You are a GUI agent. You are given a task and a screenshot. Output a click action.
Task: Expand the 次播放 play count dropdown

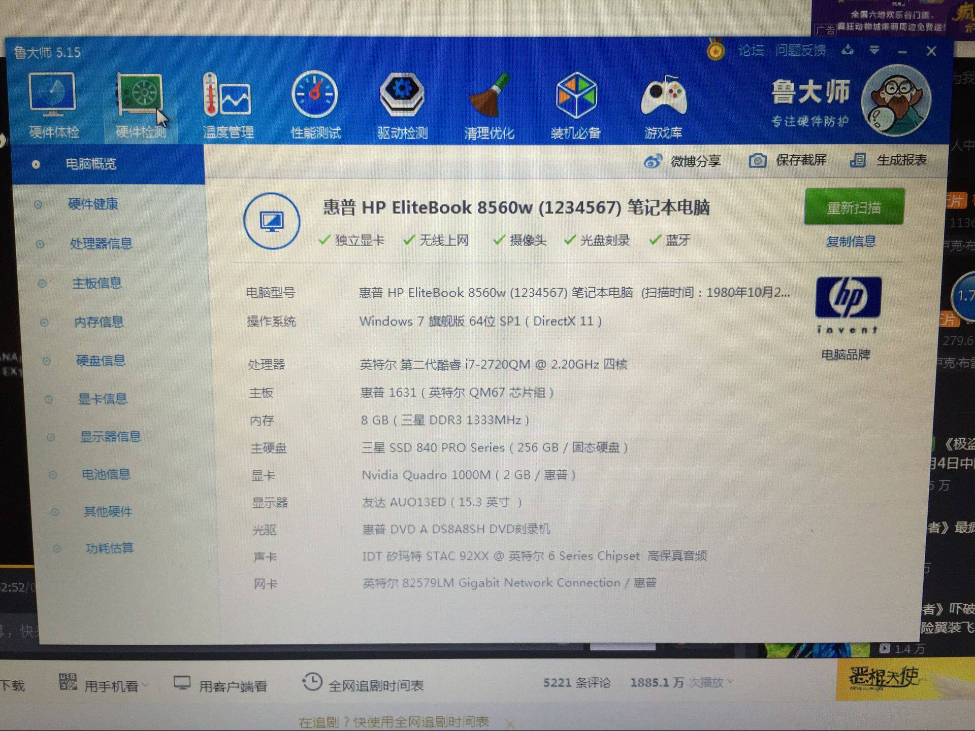(730, 682)
